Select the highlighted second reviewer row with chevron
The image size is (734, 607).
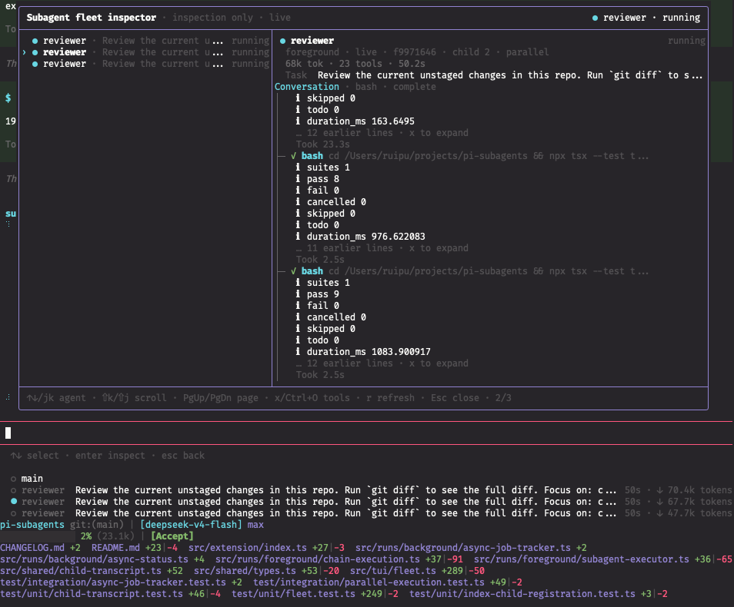[146, 52]
